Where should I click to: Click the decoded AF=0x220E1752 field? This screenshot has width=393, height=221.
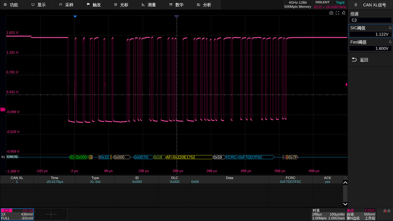[189, 157]
